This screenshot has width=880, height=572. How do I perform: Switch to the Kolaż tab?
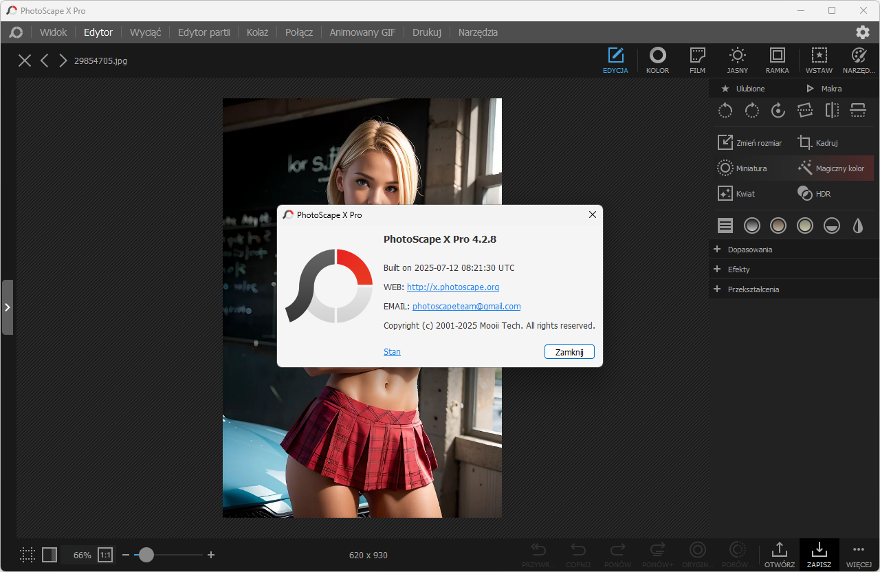tap(257, 32)
